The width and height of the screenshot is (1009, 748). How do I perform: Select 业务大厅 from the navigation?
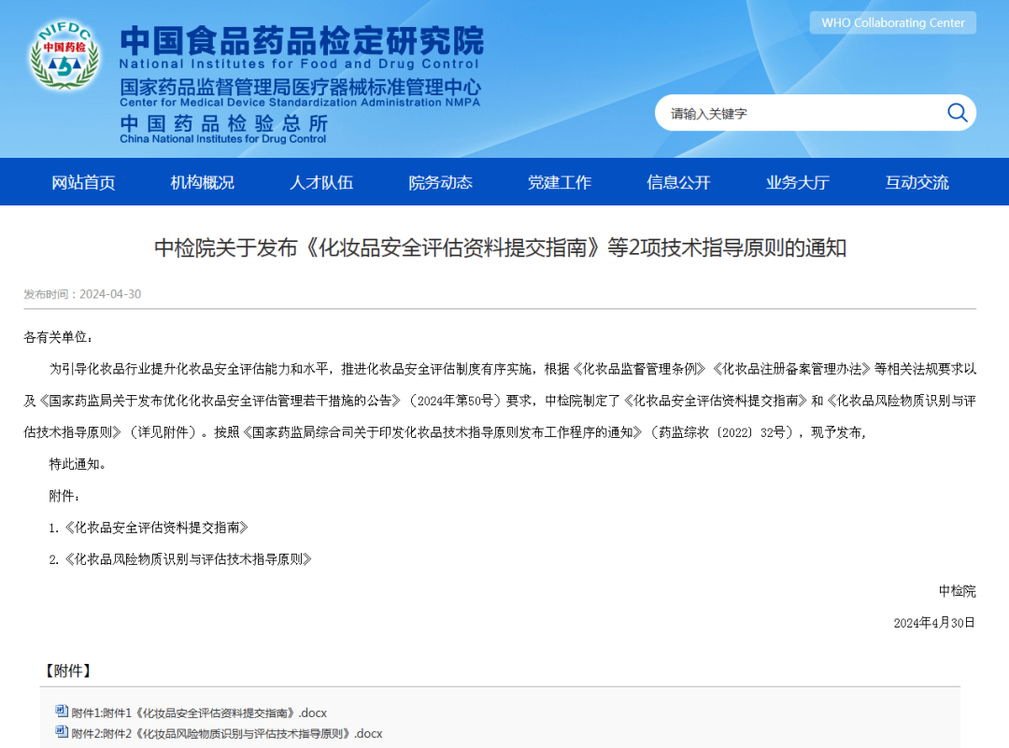click(797, 182)
